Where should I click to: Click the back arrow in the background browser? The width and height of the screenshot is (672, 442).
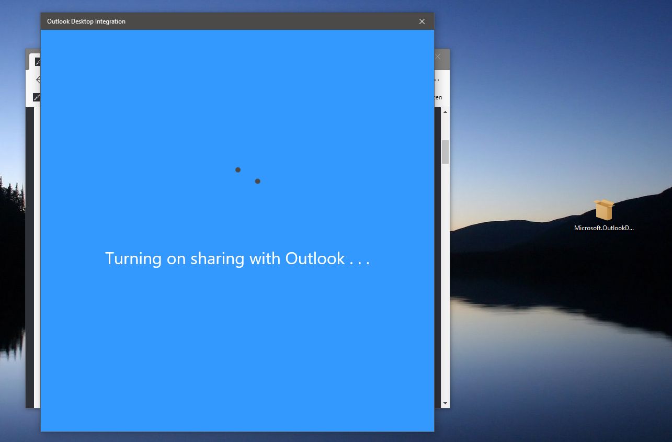click(38, 80)
